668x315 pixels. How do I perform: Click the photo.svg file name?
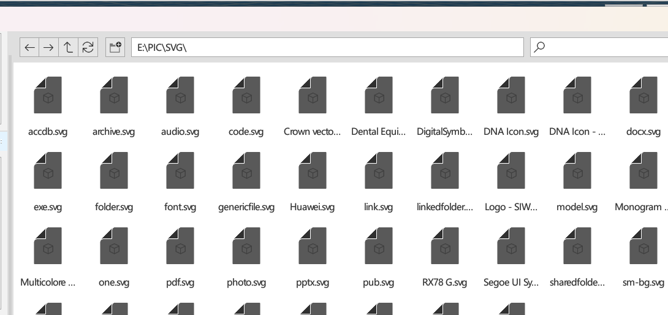[246, 283]
